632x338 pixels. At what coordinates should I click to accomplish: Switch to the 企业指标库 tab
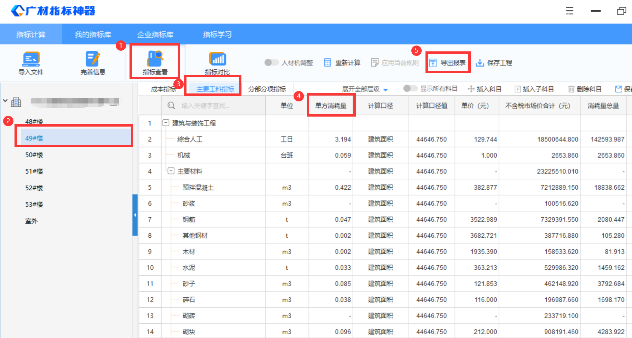155,34
